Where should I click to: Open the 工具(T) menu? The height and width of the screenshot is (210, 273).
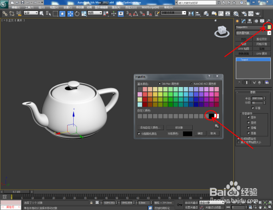[29, 8]
